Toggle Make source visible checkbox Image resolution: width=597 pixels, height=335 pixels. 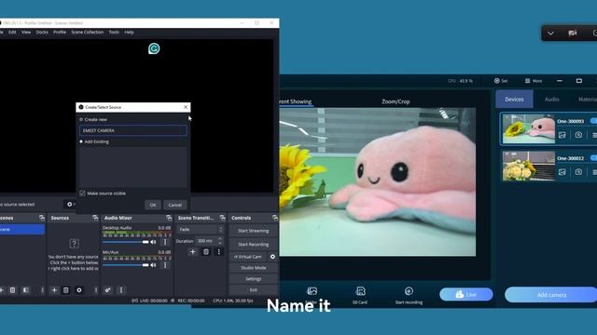tap(83, 194)
